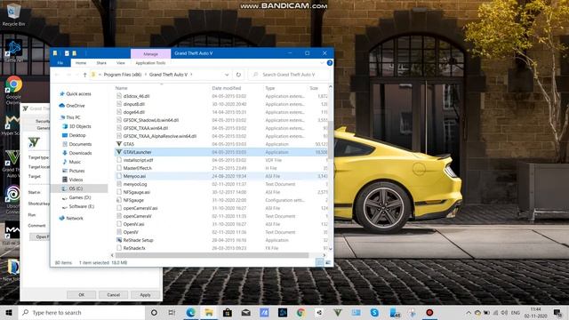Open Microsoft Edge from the taskbar
This screenshot has height=320, width=569.
point(190,312)
